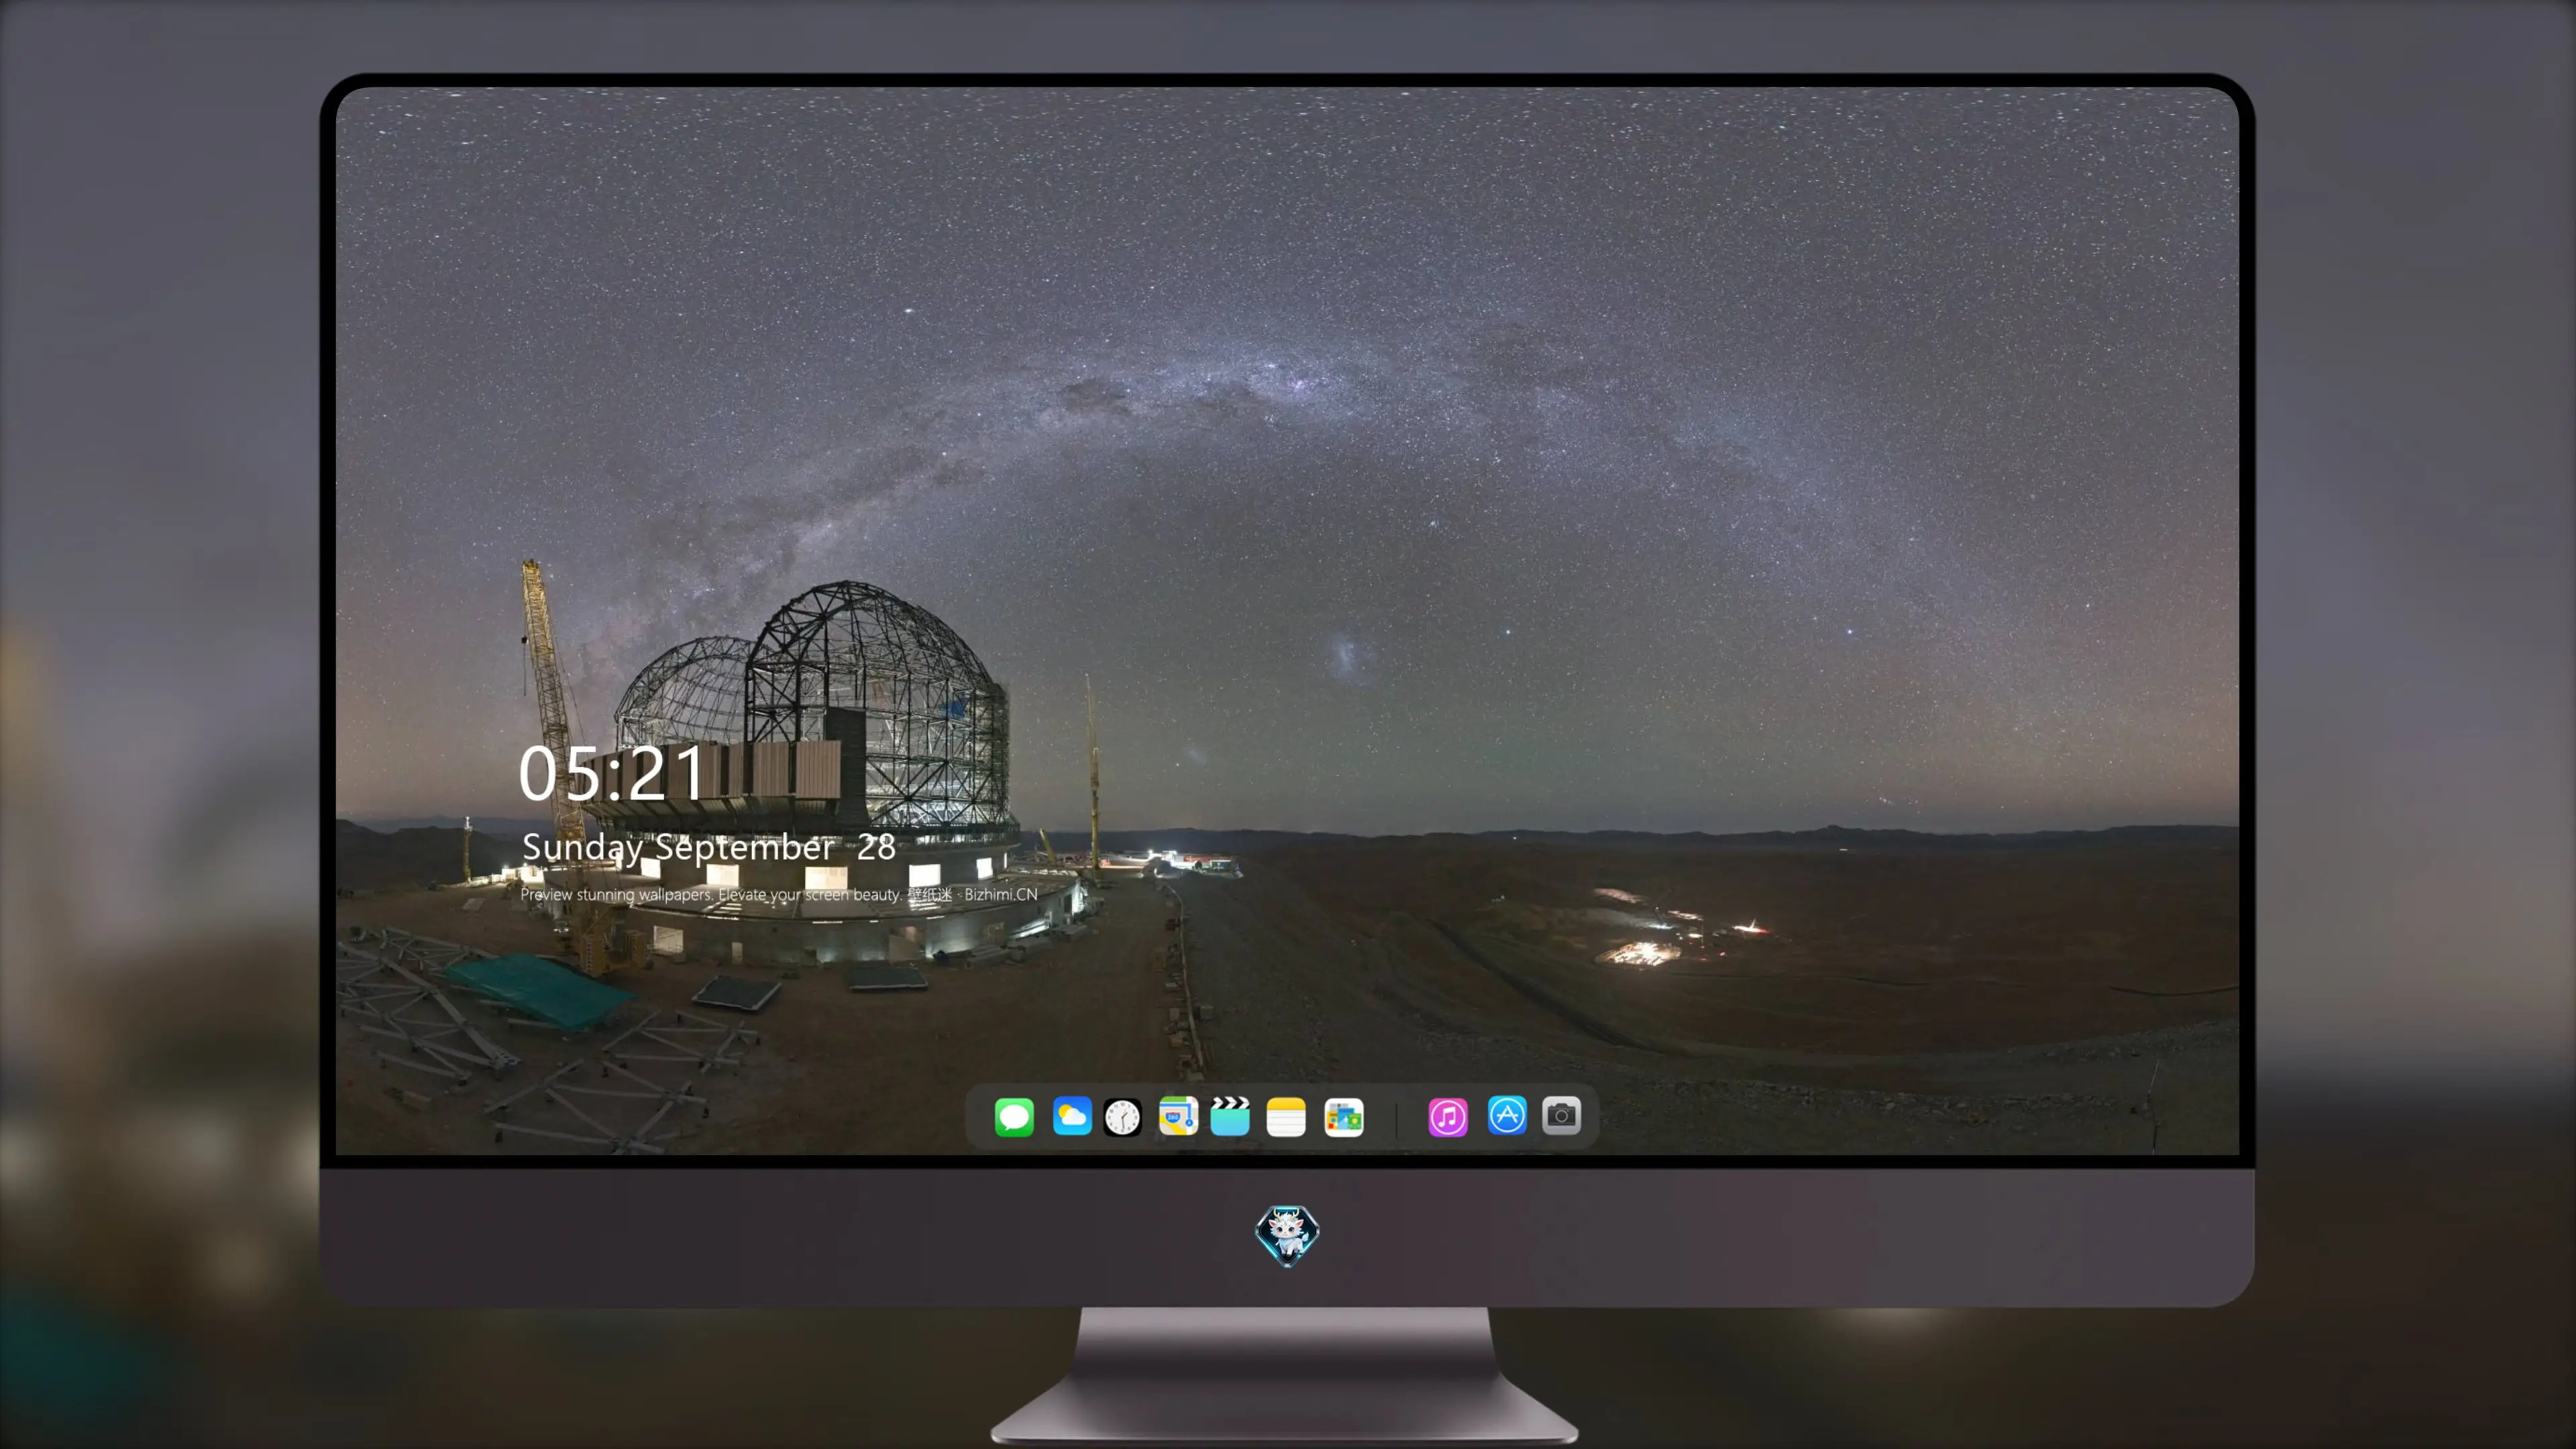The height and width of the screenshot is (1449, 2576).
Task: Open the Videos clapperboard app
Action: pos(1230,1116)
